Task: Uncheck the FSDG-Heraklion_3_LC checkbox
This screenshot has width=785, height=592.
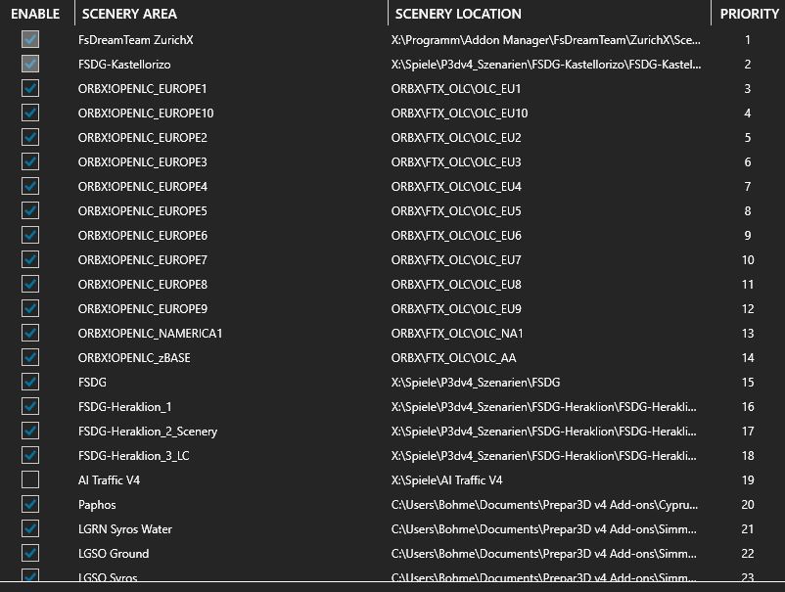Action: pyautogui.click(x=30, y=456)
